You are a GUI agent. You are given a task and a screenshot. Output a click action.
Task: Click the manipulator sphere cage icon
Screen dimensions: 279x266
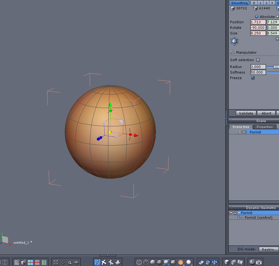tap(234, 41)
